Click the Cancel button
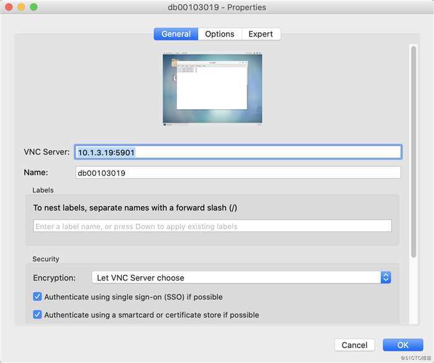 click(355, 345)
